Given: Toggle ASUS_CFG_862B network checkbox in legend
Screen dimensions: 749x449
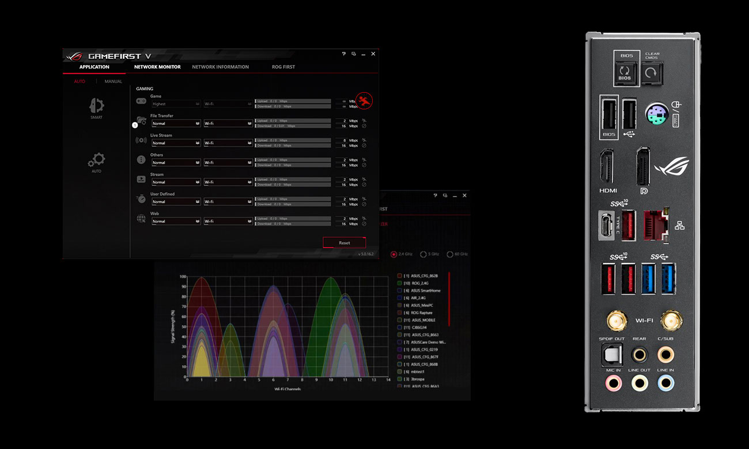Looking at the screenshot, I should pyautogui.click(x=399, y=276).
